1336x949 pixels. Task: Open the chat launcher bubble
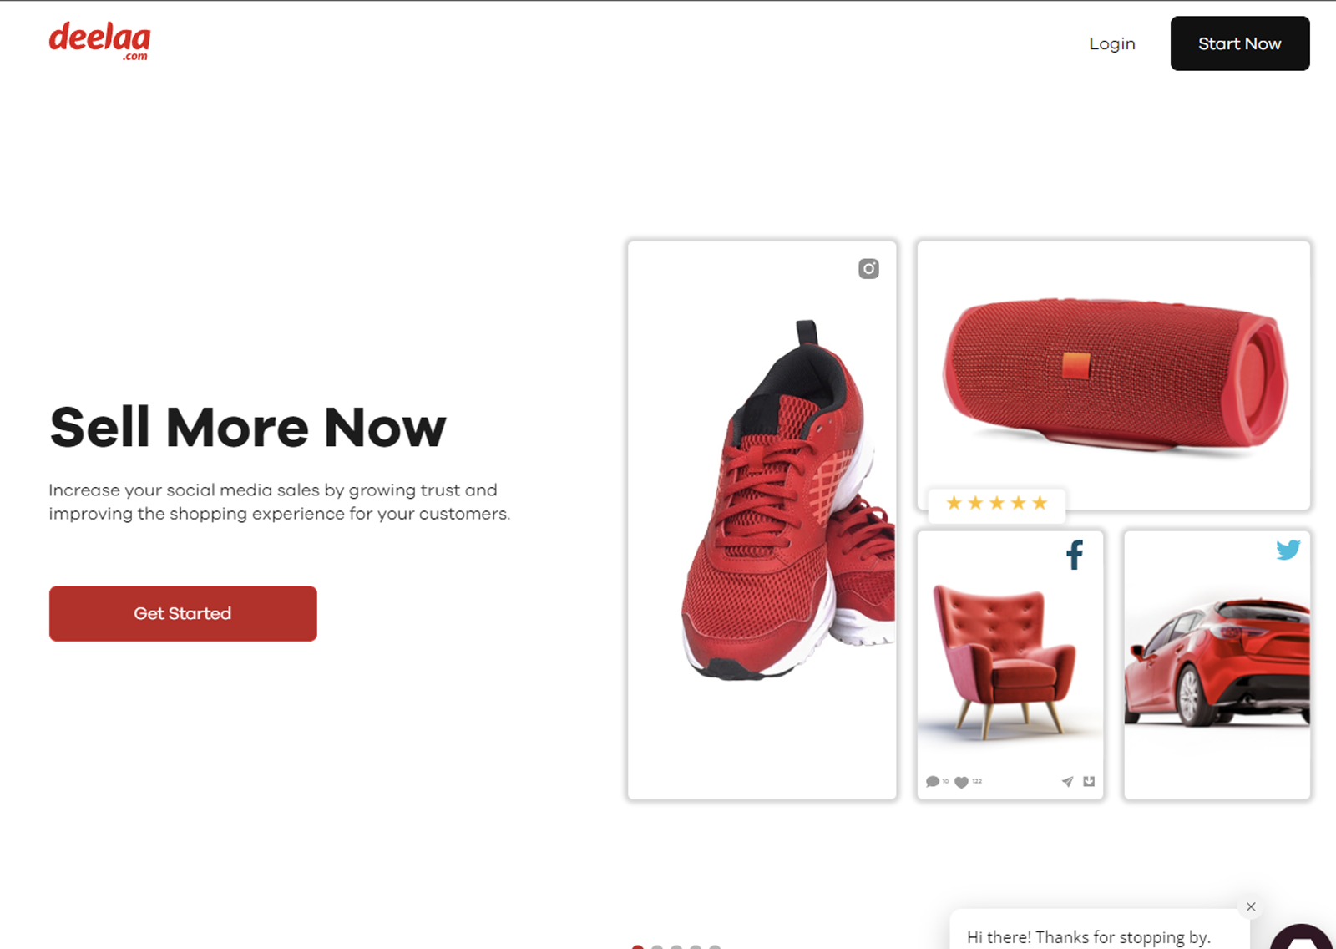(x=1303, y=937)
